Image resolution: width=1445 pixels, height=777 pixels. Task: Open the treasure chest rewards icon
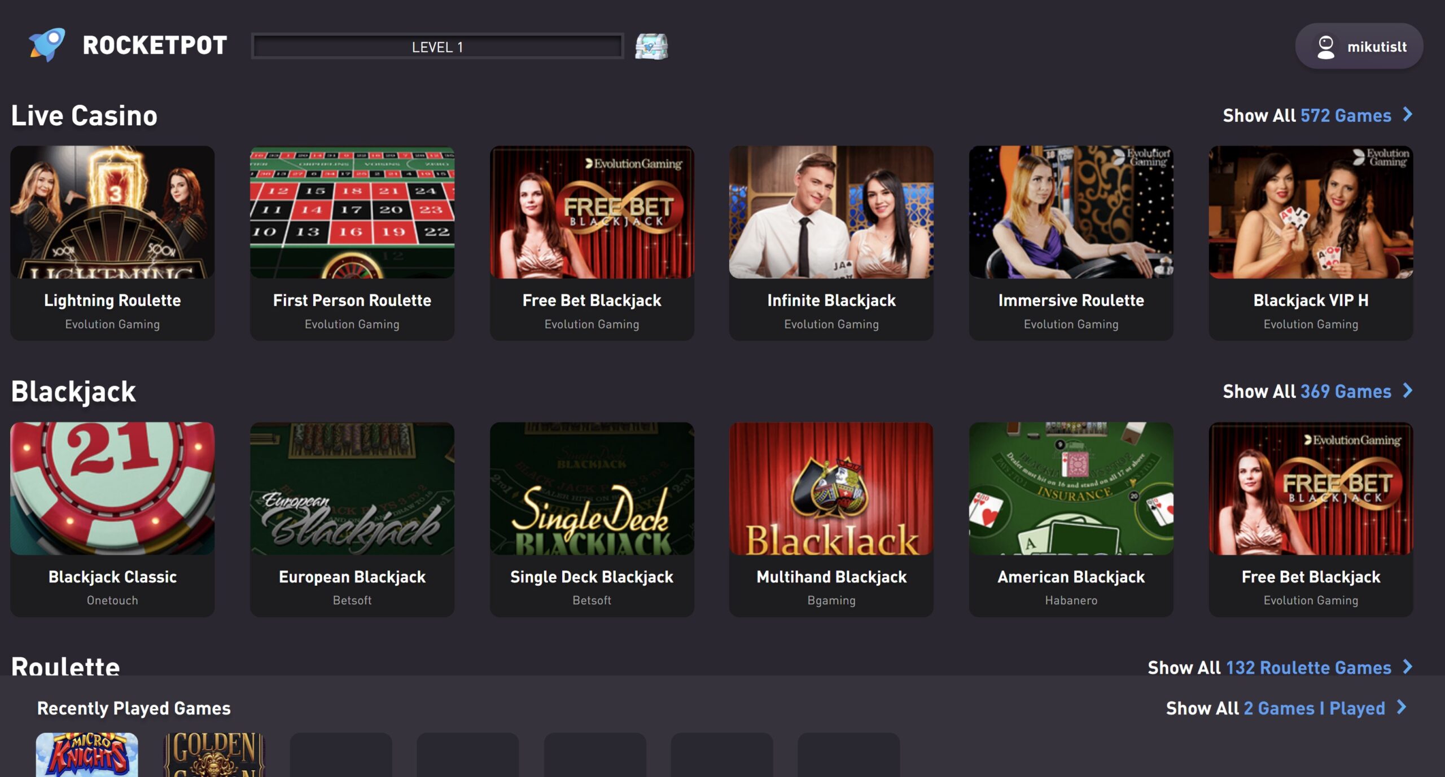click(651, 46)
